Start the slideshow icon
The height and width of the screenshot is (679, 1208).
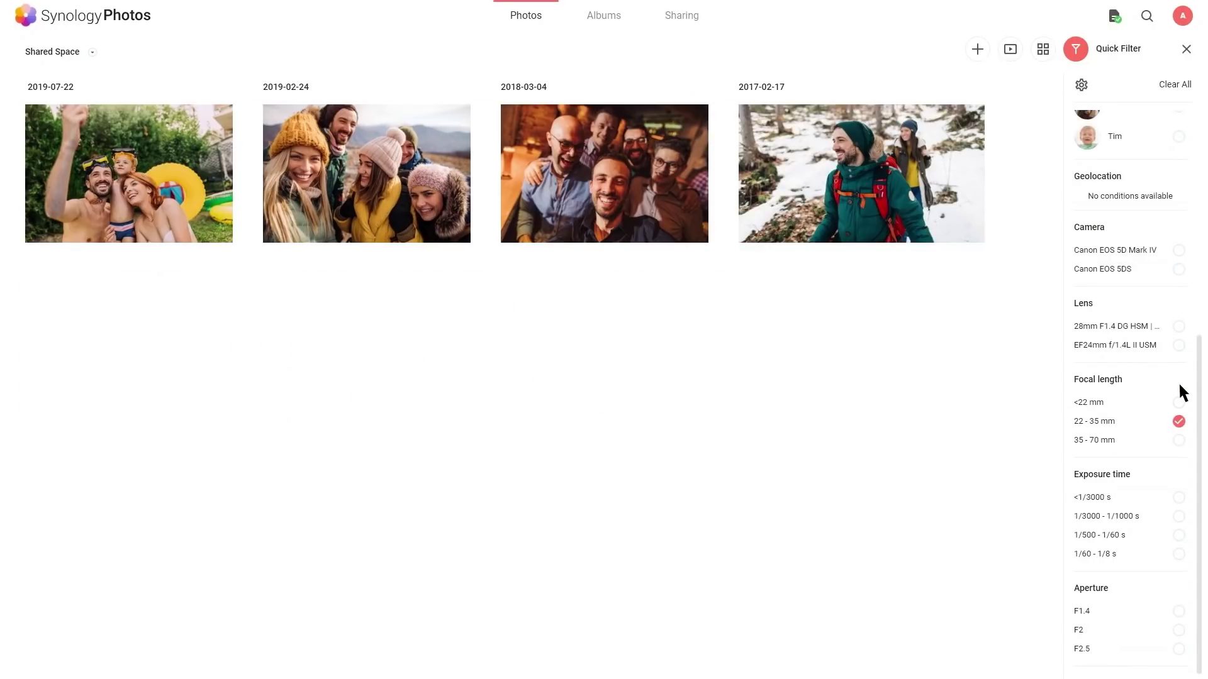(x=1010, y=49)
